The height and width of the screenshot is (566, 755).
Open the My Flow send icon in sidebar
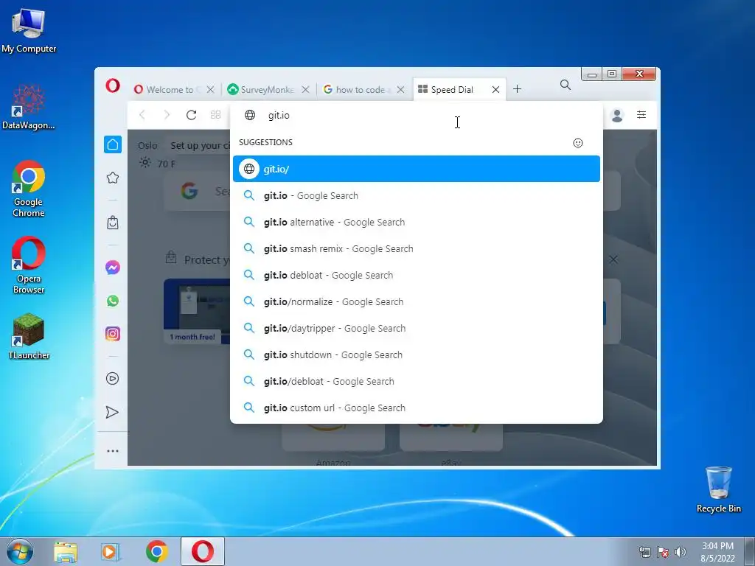click(112, 412)
